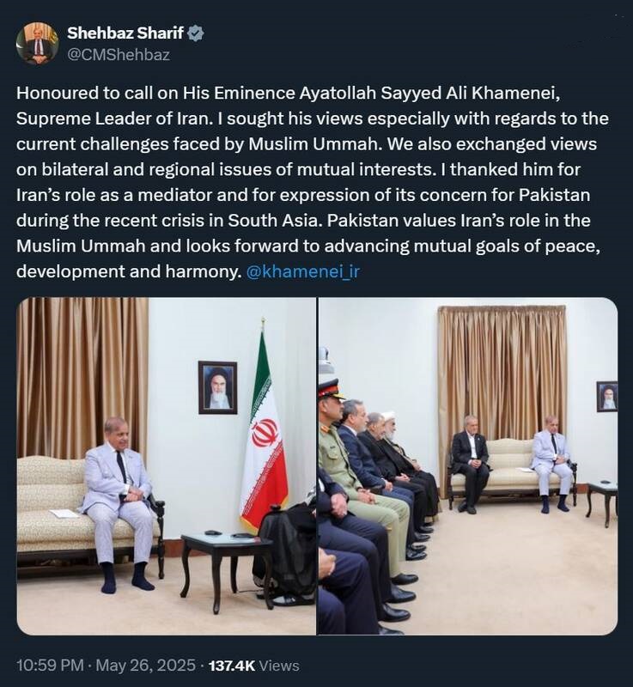Open the left photo with the Iranian flag
Viewport: 633px width, 687px height.
point(166,465)
